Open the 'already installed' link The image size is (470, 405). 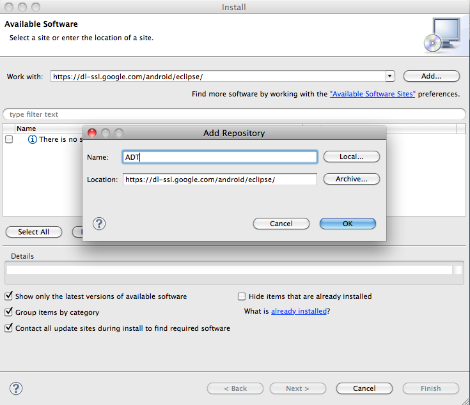tap(299, 311)
